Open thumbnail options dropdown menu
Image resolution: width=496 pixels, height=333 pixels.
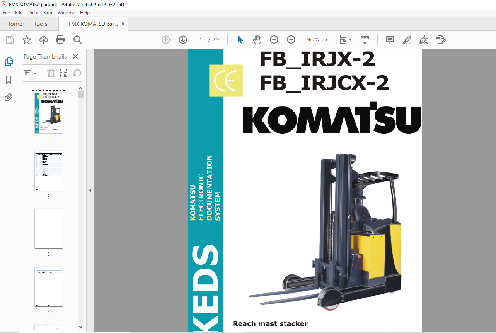(30, 73)
